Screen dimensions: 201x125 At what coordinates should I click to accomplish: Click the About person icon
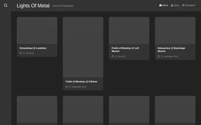click(x=172, y=5)
